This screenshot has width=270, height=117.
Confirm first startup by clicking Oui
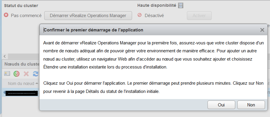click(221, 105)
